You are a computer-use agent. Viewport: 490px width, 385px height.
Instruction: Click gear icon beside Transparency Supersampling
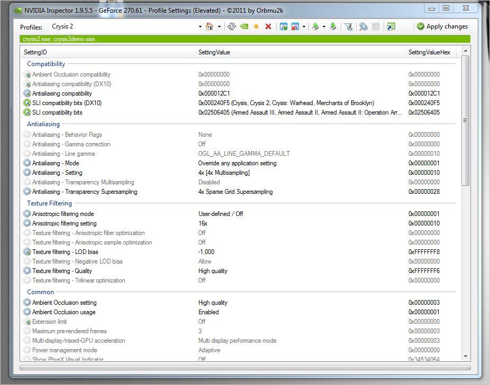pyautogui.click(x=27, y=192)
